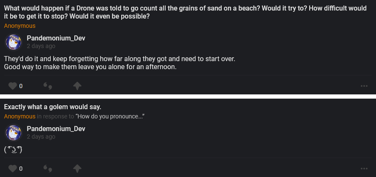Like the golem reply answer
Viewport: 376px width, 177px height.
pos(13,169)
